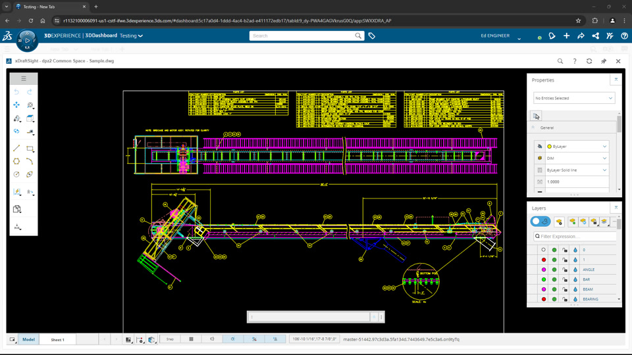Collapse the Properties panel
Screen dimensions: 632x355
(616, 80)
